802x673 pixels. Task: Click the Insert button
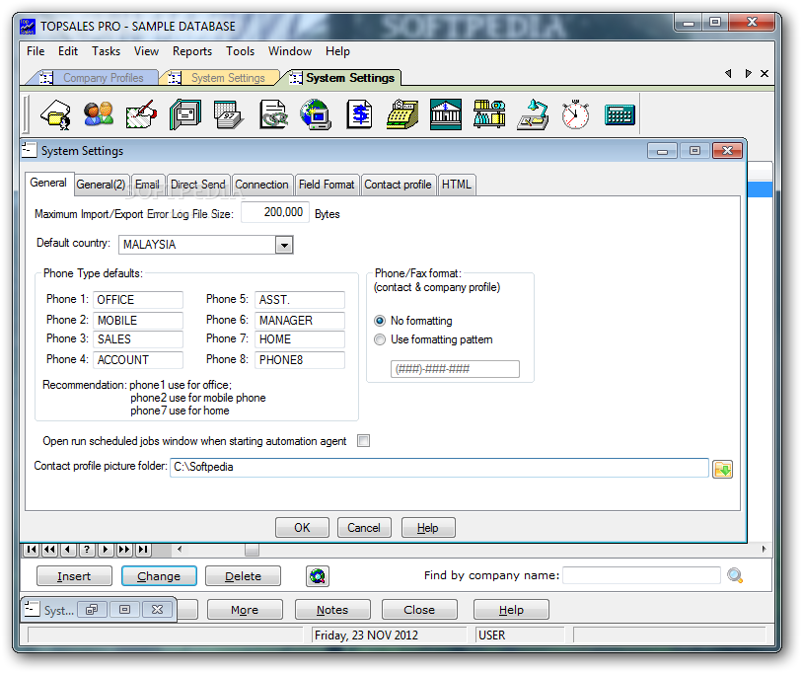[x=74, y=576]
